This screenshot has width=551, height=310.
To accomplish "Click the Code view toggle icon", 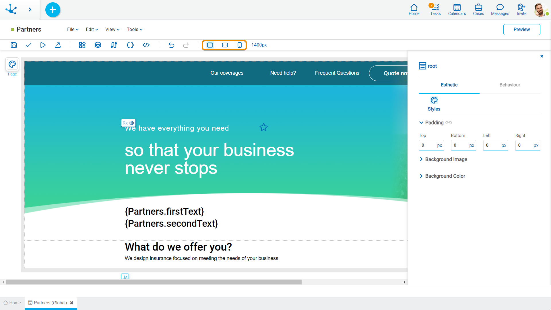I will tap(146, 45).
